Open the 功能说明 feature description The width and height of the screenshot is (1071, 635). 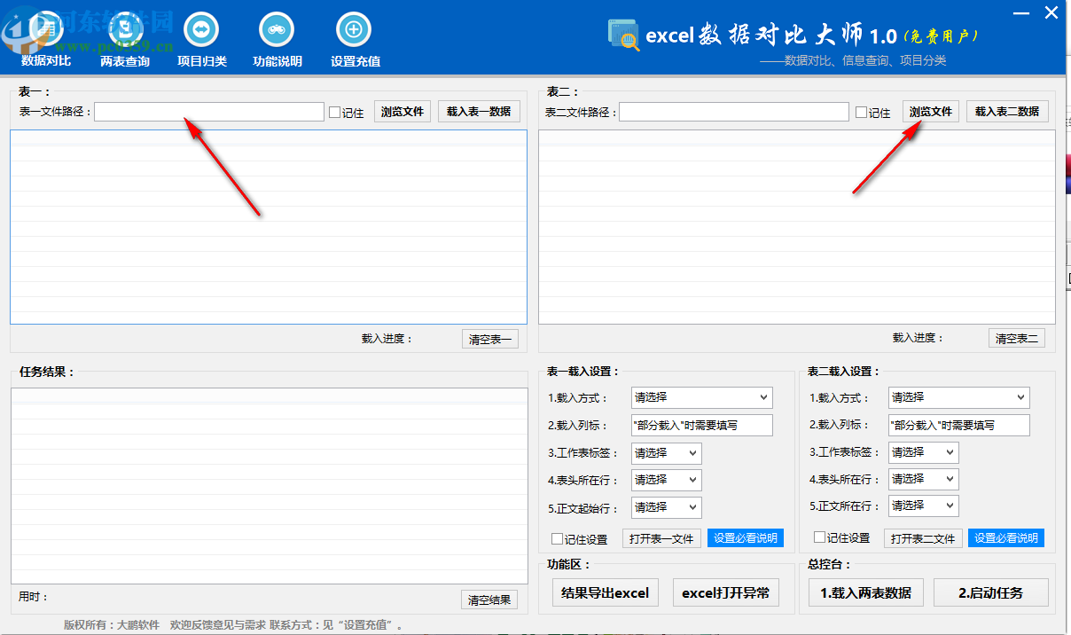[277, 40]
